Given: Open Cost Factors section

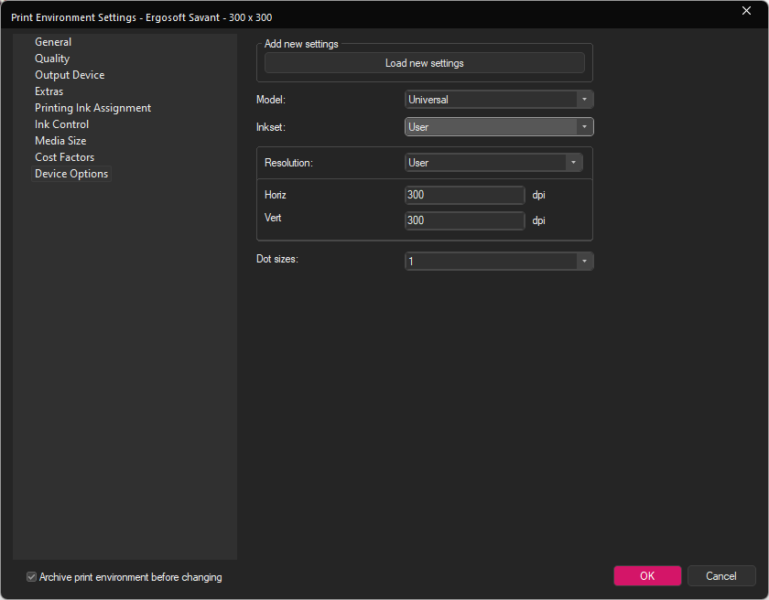Looking at the screenshot, I should tap(64, 157).
